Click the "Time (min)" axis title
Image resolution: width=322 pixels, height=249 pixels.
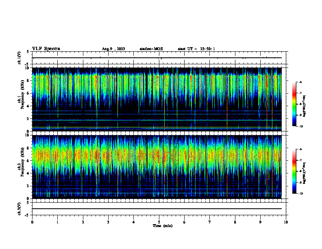163,226
